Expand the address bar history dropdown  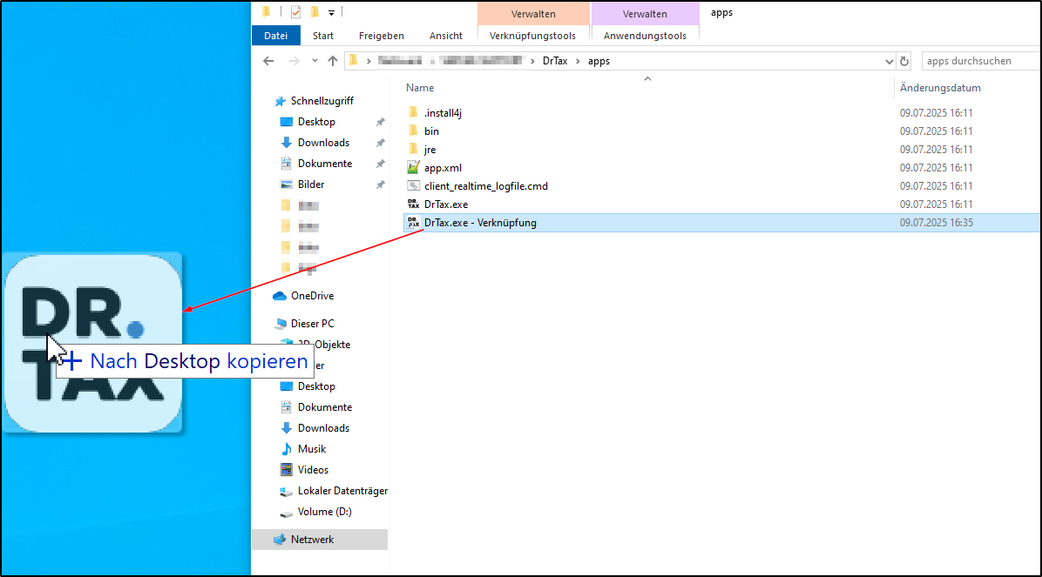tap(889, 61)
